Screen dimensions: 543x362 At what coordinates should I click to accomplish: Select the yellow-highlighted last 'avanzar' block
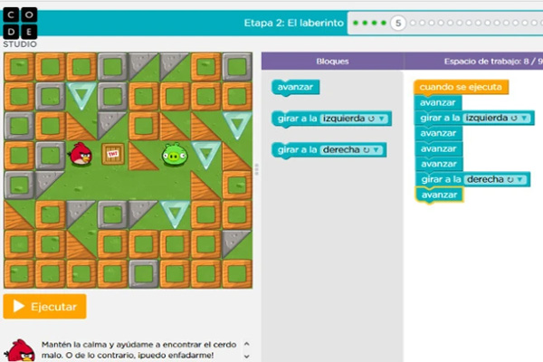(440, 195)
